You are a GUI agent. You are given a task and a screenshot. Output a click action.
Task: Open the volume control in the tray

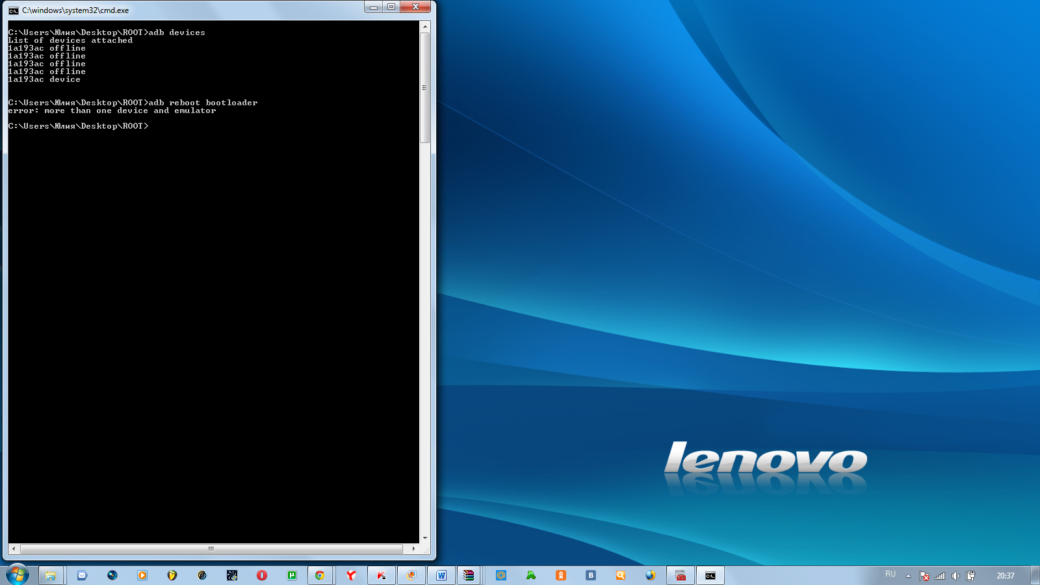tap(955, 576)
